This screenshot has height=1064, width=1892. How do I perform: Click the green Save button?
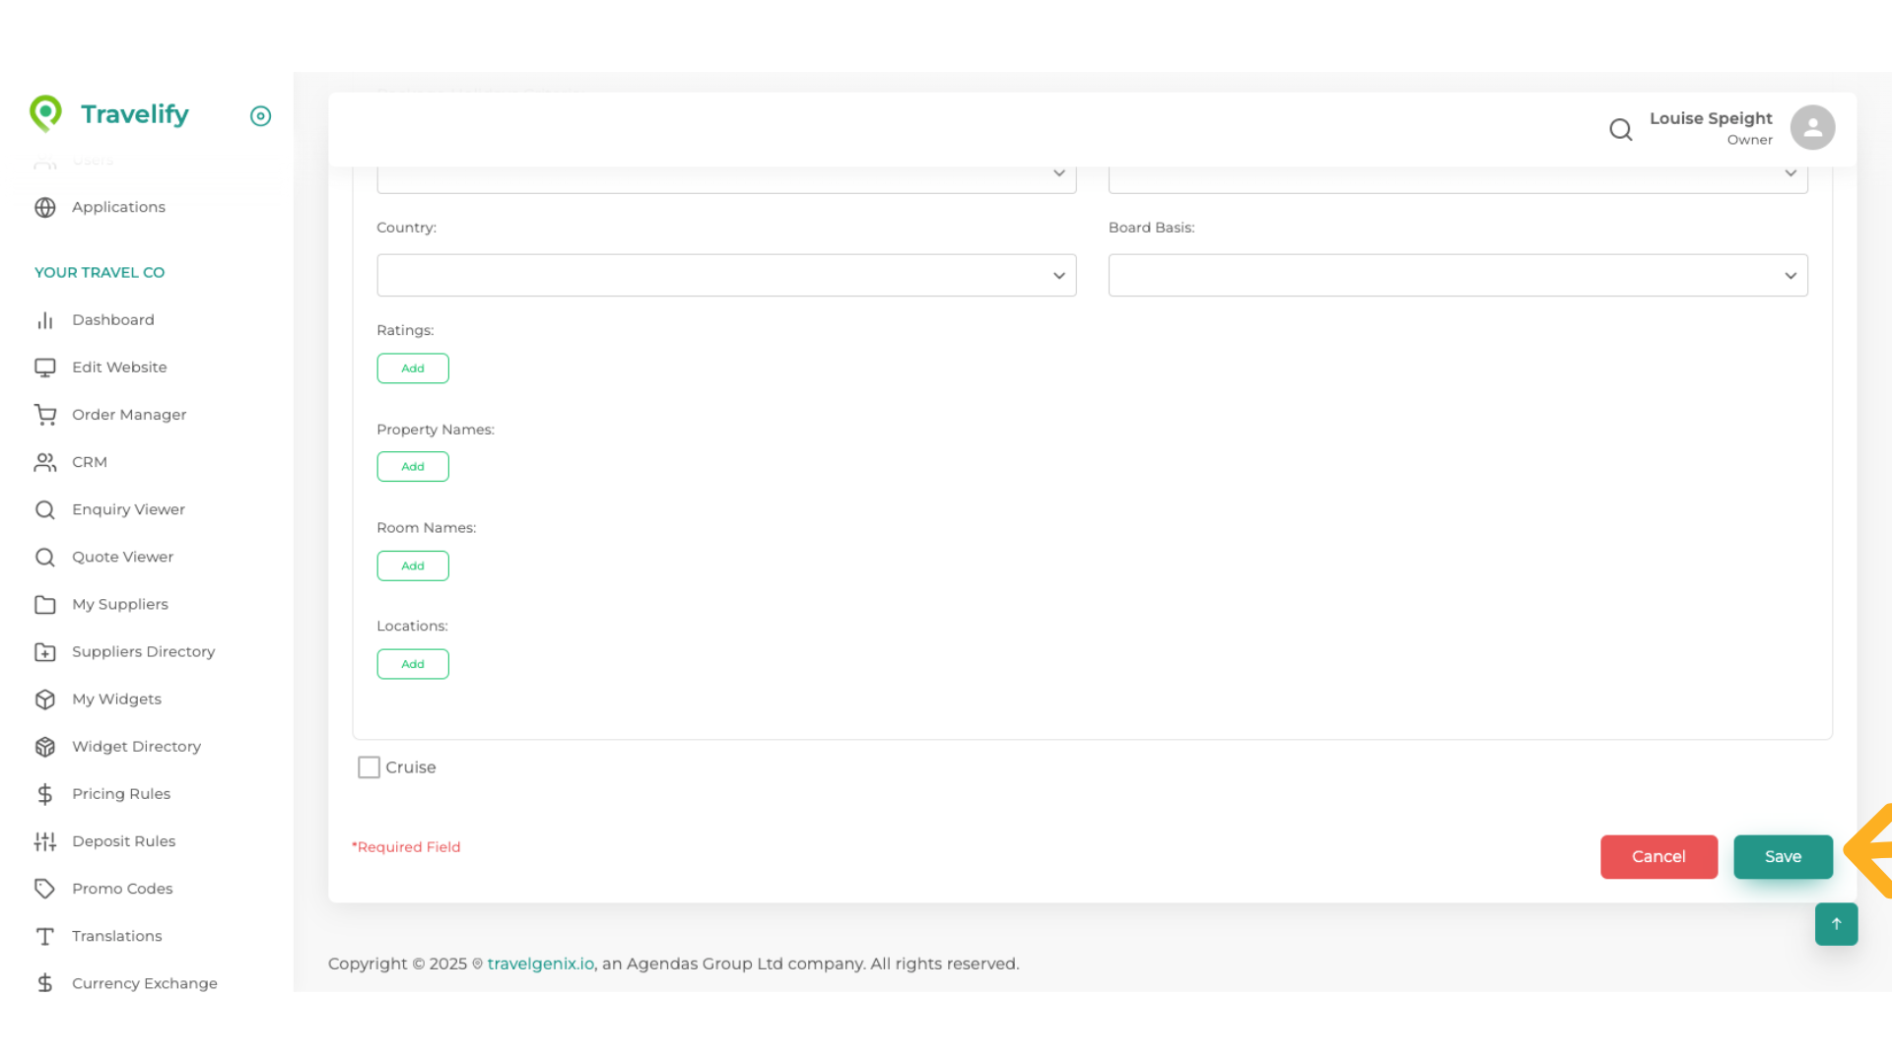pos(1783,857)
